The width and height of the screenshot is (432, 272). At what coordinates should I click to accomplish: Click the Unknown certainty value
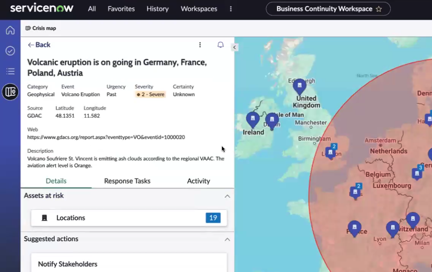click(184, 95)
